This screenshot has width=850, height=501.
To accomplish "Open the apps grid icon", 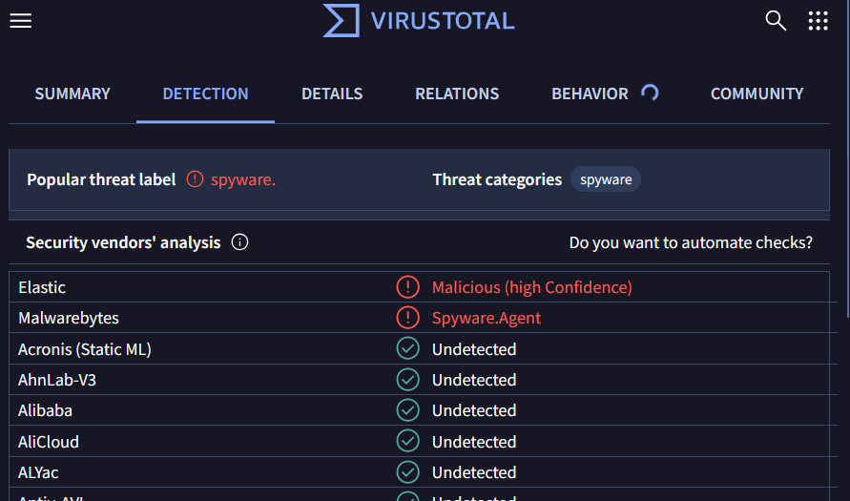I will tap(818, 21).
